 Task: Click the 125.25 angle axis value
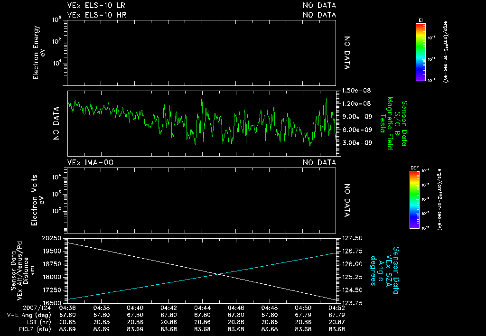353,277
